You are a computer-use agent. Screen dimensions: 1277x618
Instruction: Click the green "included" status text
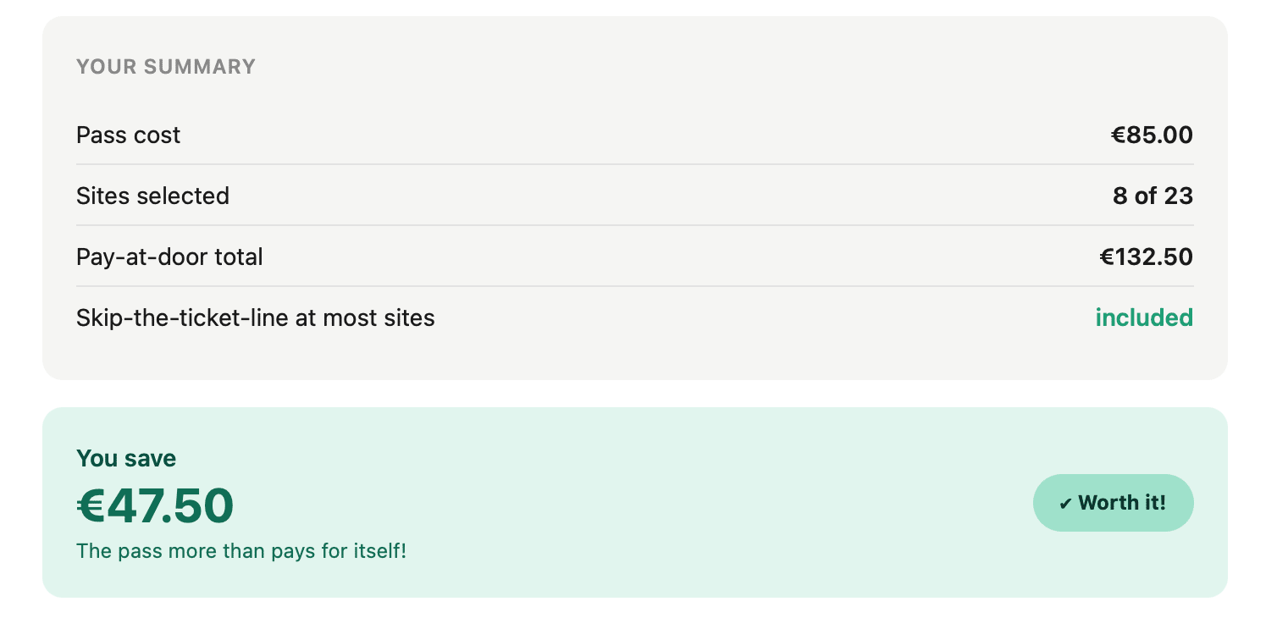1144,317
